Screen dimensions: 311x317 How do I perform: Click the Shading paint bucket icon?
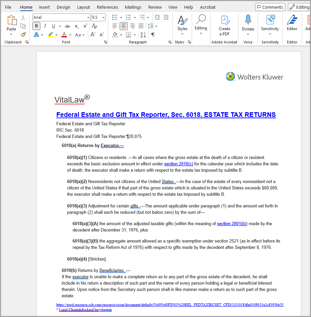[x=115, y=35]
